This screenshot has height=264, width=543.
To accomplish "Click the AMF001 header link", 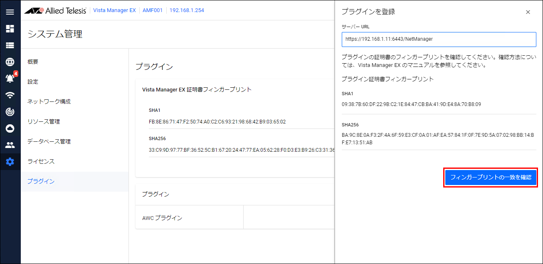I will [x=153, y=10].
